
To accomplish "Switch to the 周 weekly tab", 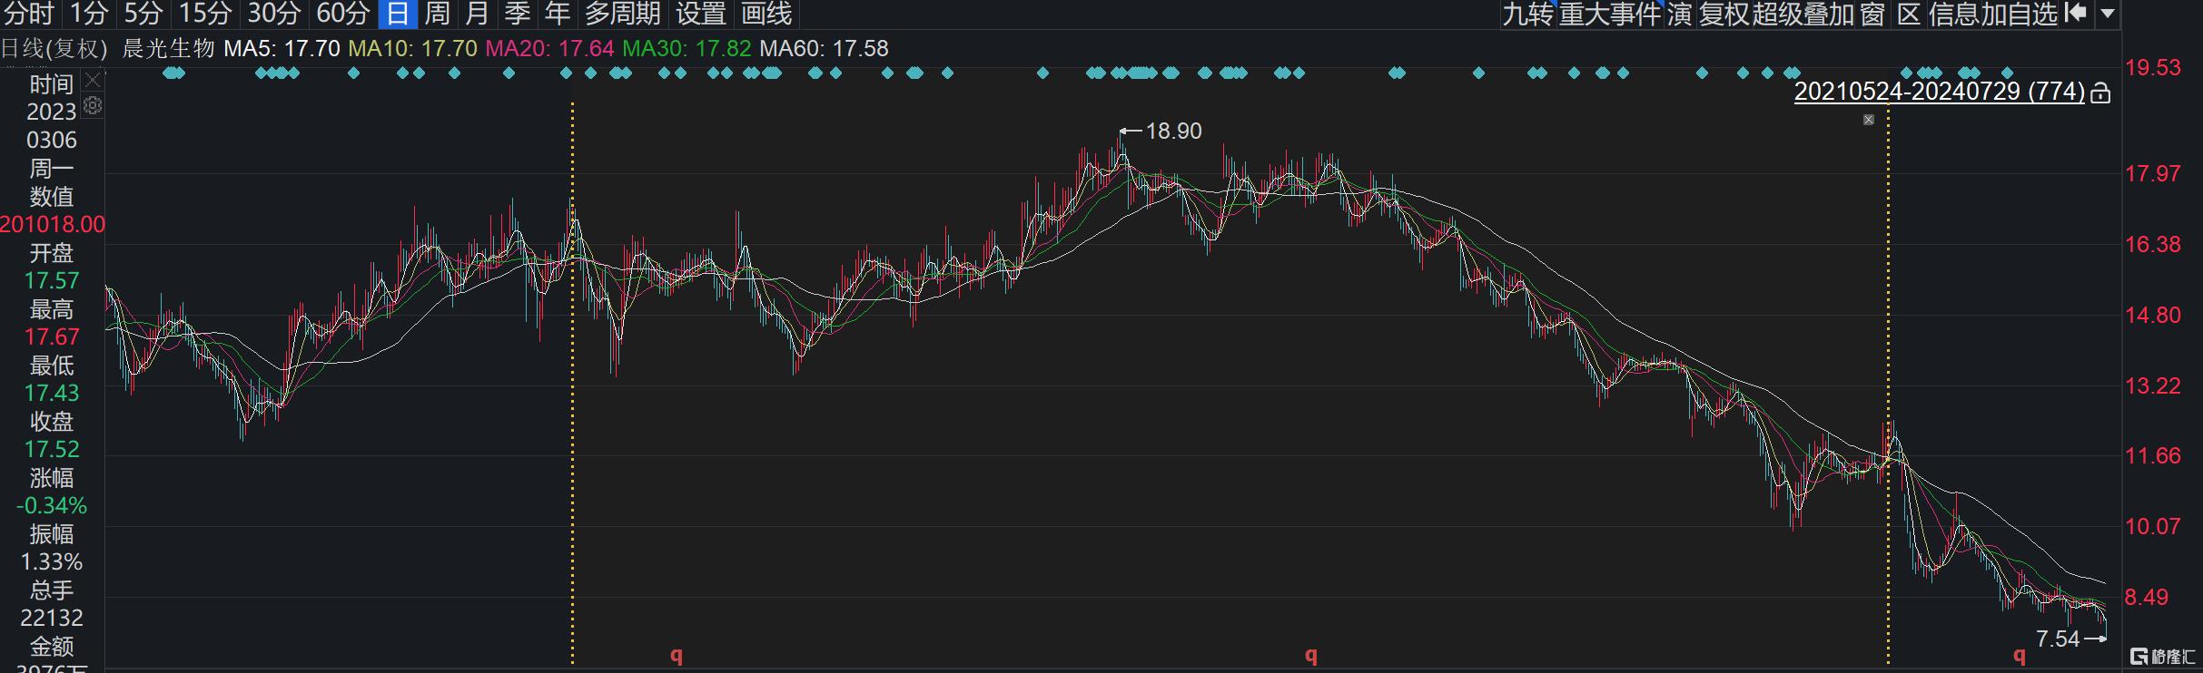I will 438,14.
